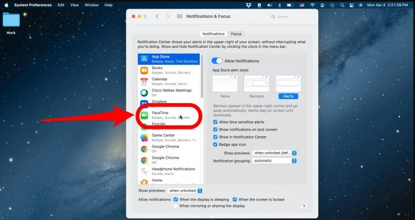The image size is (415, 220).
Task: Go forward with the right chevron
Action: 168,17
